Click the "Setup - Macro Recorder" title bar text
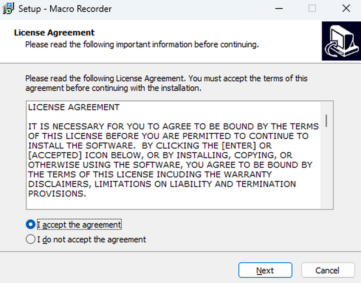Image resolution: width=361 pixels, height=283 pixels. [65, 8]
